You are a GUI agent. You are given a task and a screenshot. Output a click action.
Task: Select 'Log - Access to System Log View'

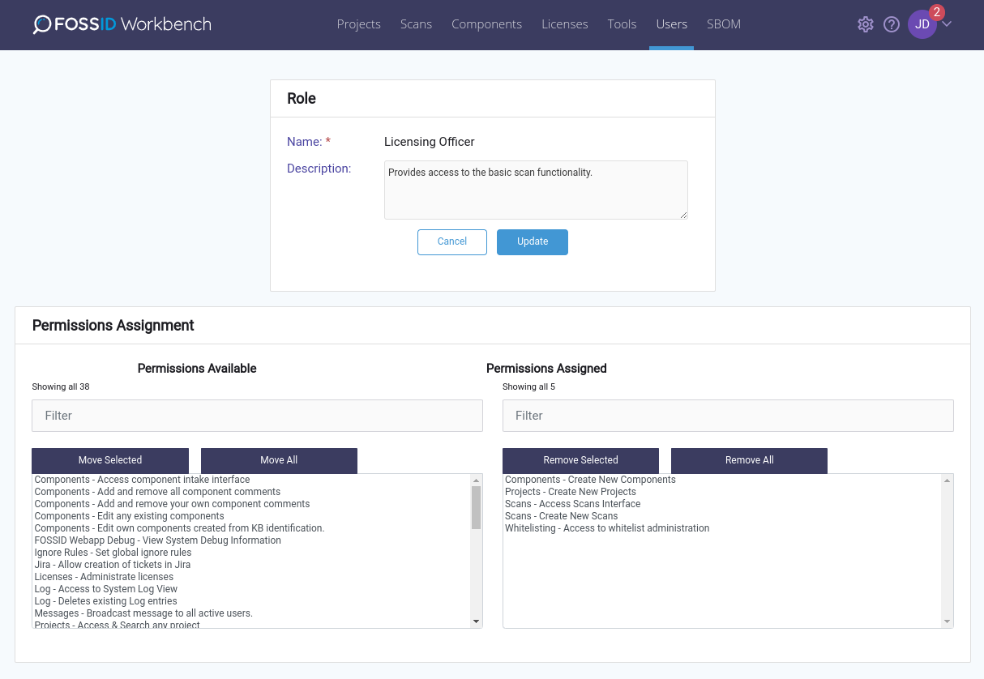point(251,589)
